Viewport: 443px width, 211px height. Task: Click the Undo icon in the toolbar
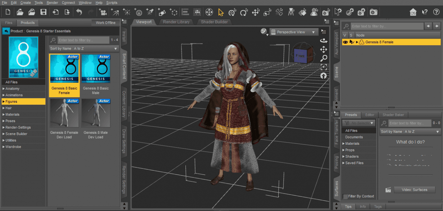coord(79,12)
